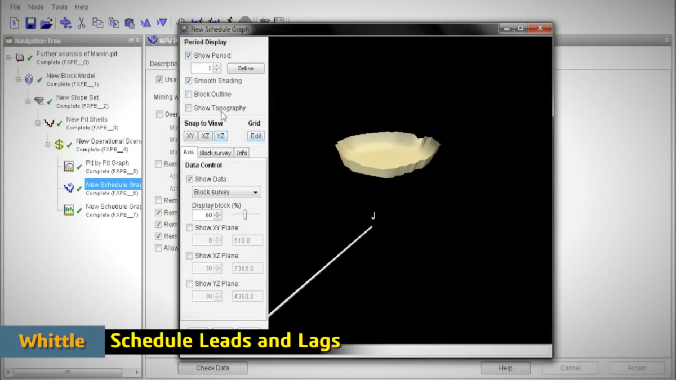Collapse the New Slope Set tree node
The height and width of the screenshot is (380, 676).
click(28, 101)
